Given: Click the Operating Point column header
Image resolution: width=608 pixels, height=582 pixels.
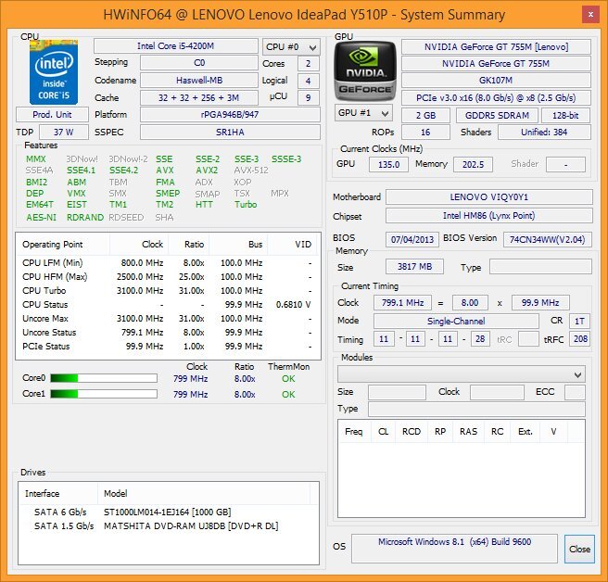Looking at the screenshot, I should click(x=63, y=245).
